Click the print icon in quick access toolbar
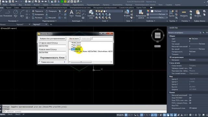This screenshot has height=117, width=208. pyautogui.click(x=26, y=2)
